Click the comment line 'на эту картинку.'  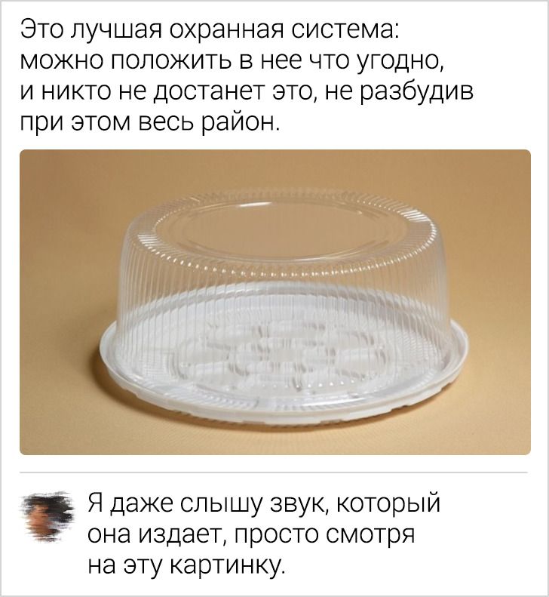pyautogui.click(x=186, y=566)
